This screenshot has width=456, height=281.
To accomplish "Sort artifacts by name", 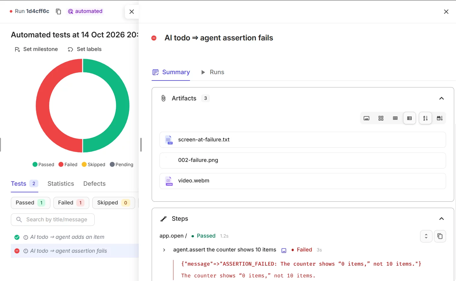I will click(x=425, y=118).
